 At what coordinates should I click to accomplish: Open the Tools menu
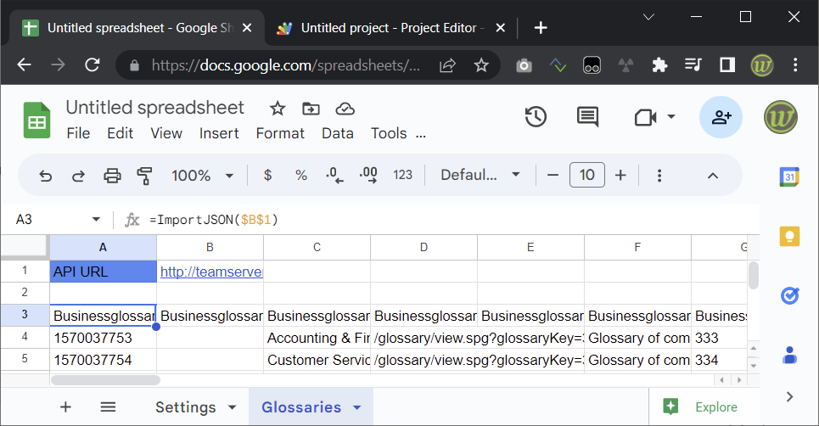pyautogui.click(x=389, y=133)
